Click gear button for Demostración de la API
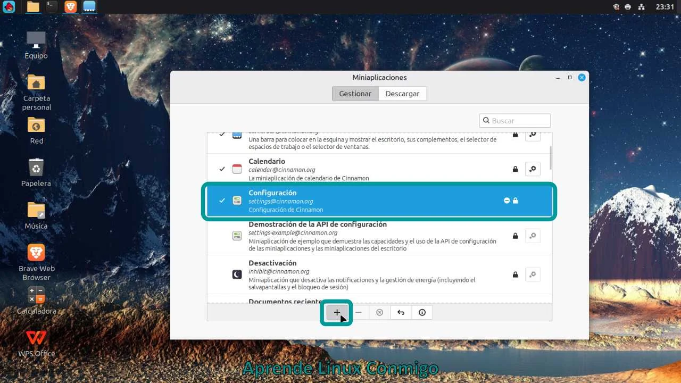The height and width of the screenshot is (383, 681). (x=533, y=236)
